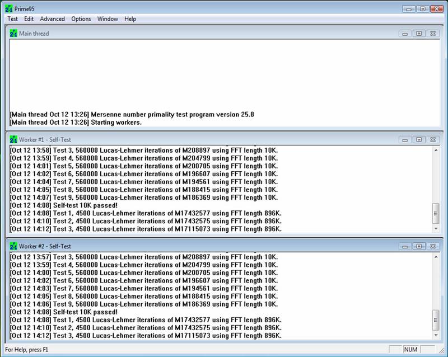Viewport: 448px width, 357px height.
Task: Open the Test menu
Action: [x=12, y=18]
